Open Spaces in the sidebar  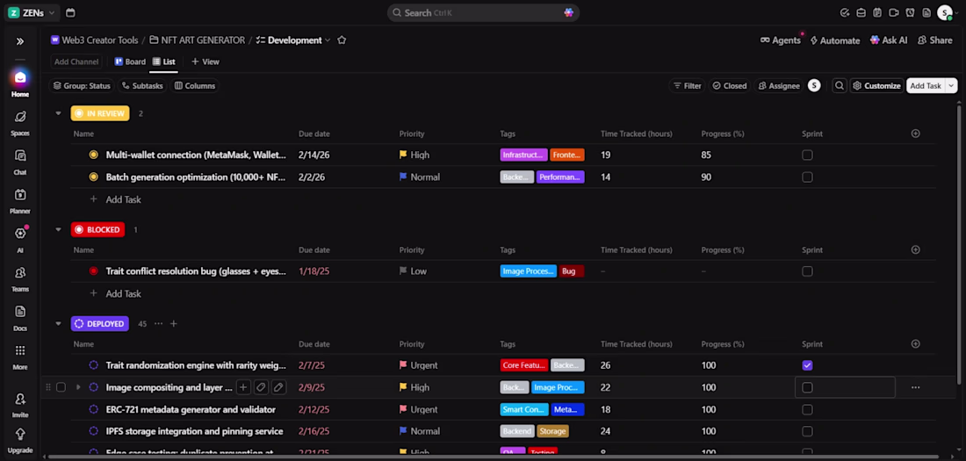[19, 123]
